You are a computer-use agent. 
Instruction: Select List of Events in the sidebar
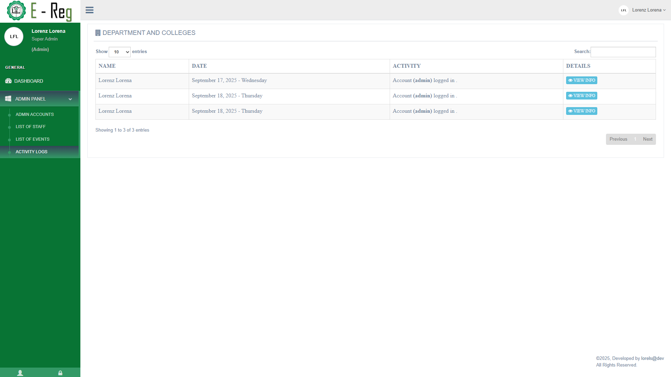33,139
